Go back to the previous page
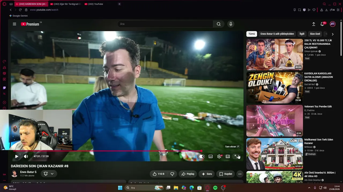The image size is (343, 192). 11,10
